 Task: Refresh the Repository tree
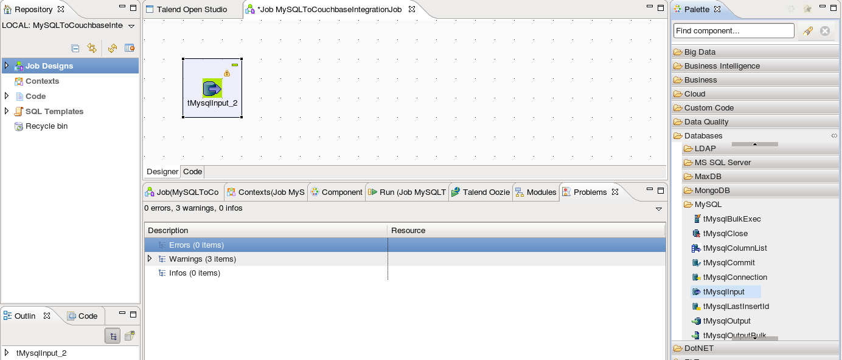[x=113, y=48]
